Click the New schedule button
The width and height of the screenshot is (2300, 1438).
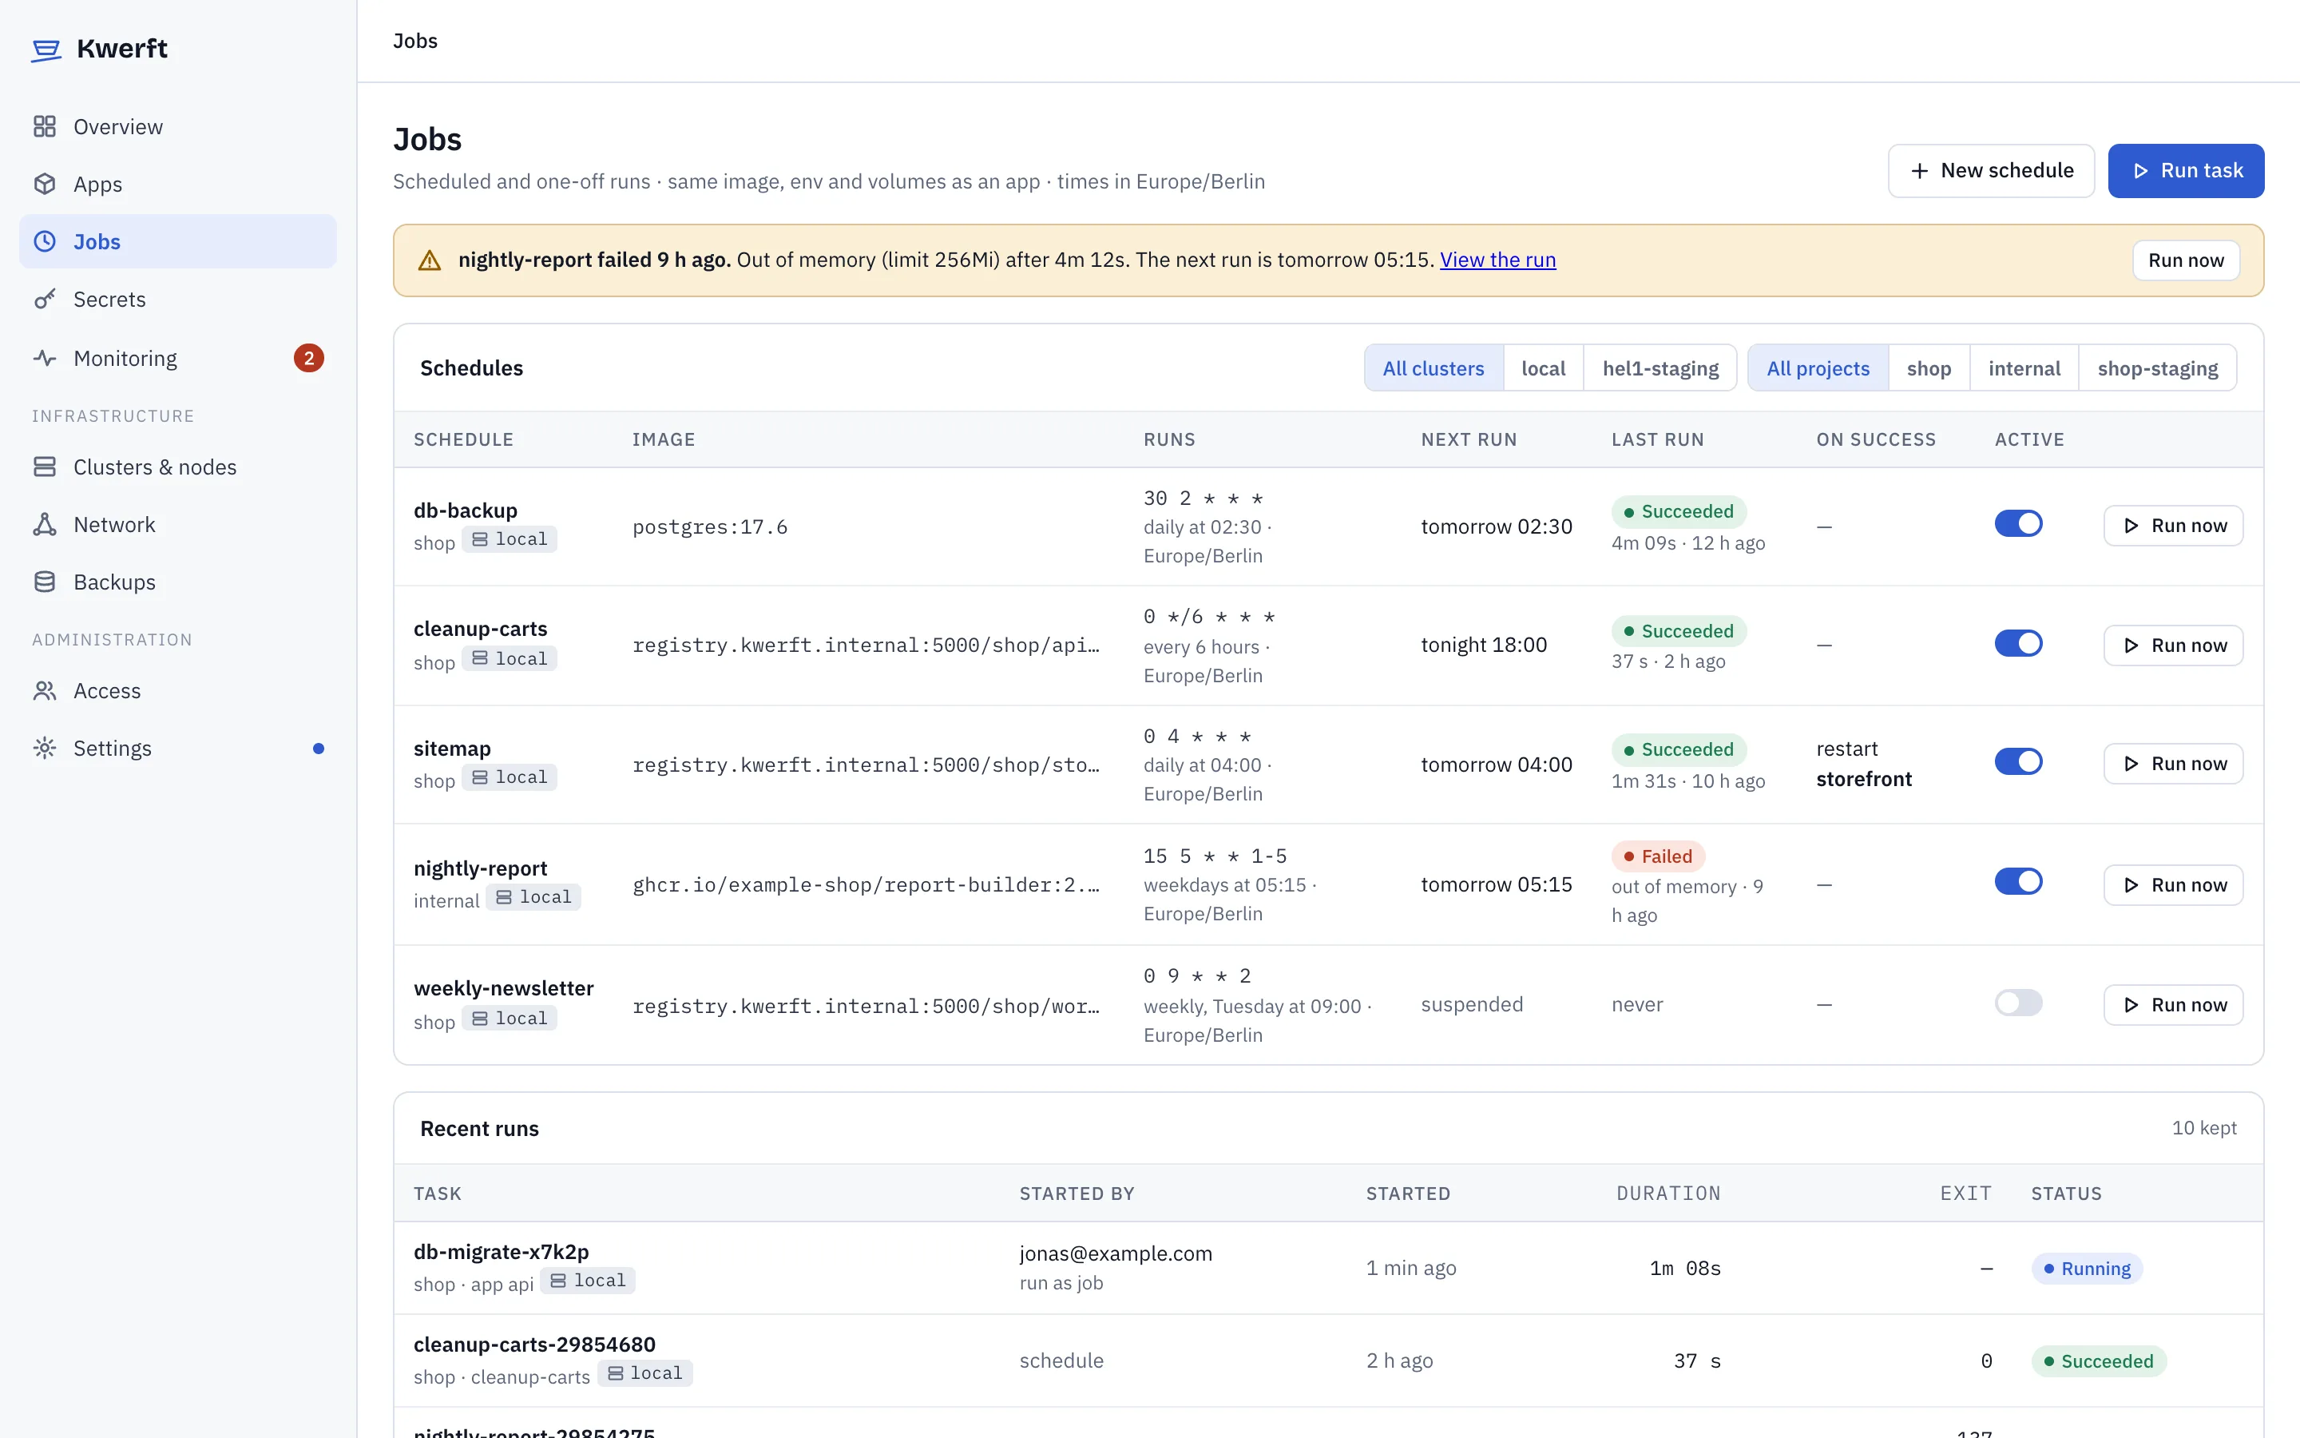[1991, 170]
